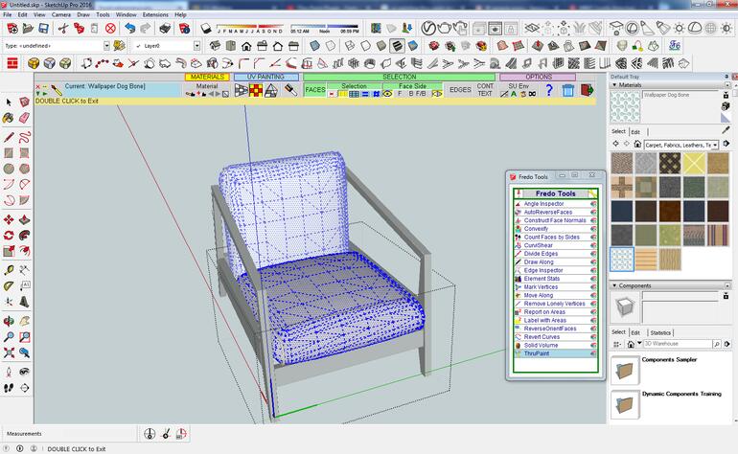Select the Rotate tool
This screenshot has width=738, height=454.
pyautogui.click(x=9, y=236)
